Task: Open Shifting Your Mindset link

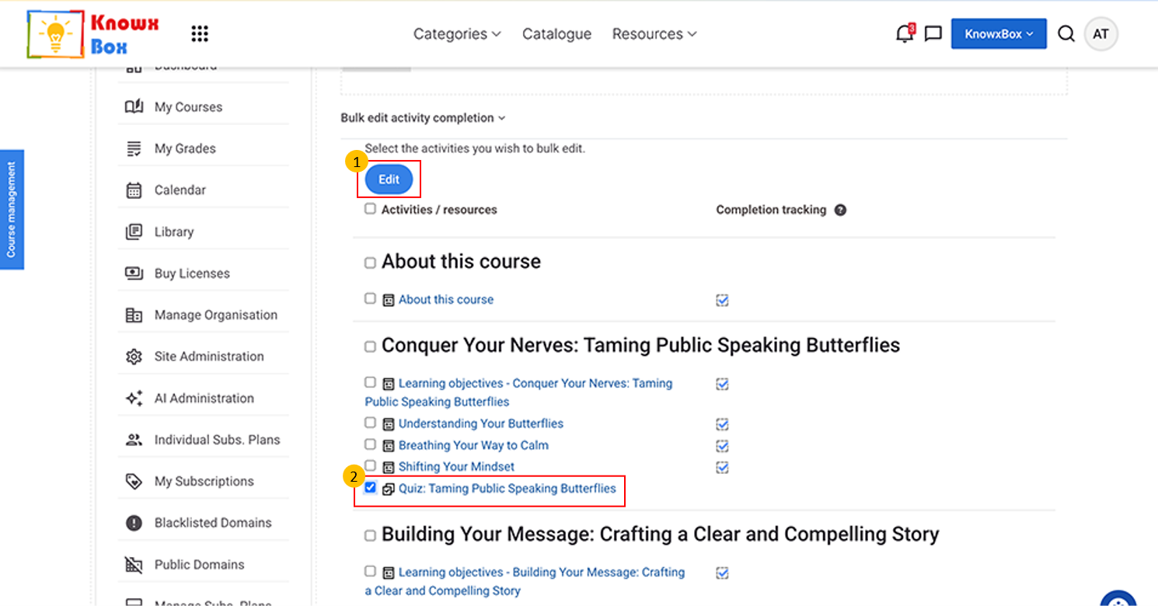Action: tap(456, 467)
